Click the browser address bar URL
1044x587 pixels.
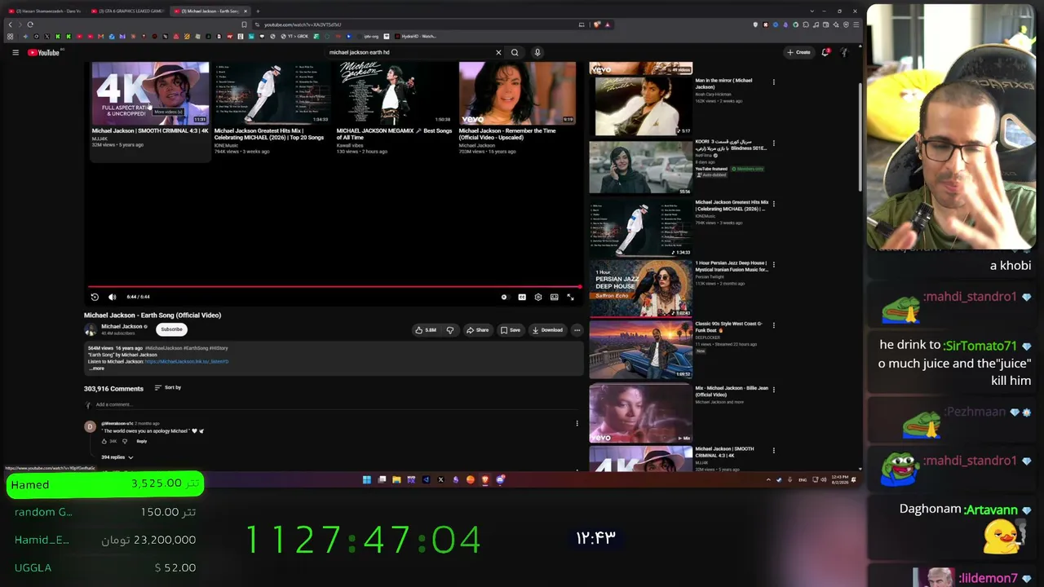coord(303,24)
